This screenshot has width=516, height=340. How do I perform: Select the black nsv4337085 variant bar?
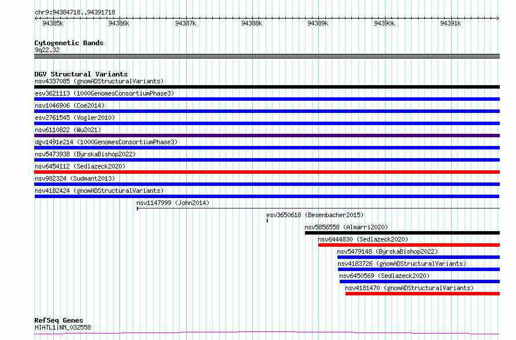pyautogui.click(x=267, y=87)
